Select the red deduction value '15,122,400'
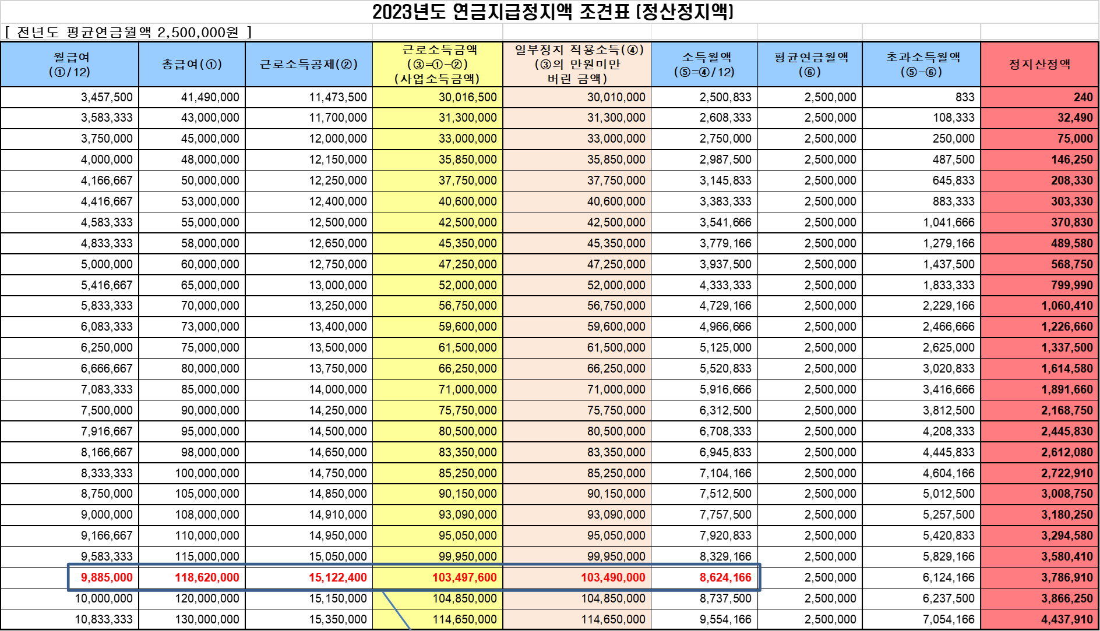The width and height of the screenshot is (1100, 631). click(338, 577)
